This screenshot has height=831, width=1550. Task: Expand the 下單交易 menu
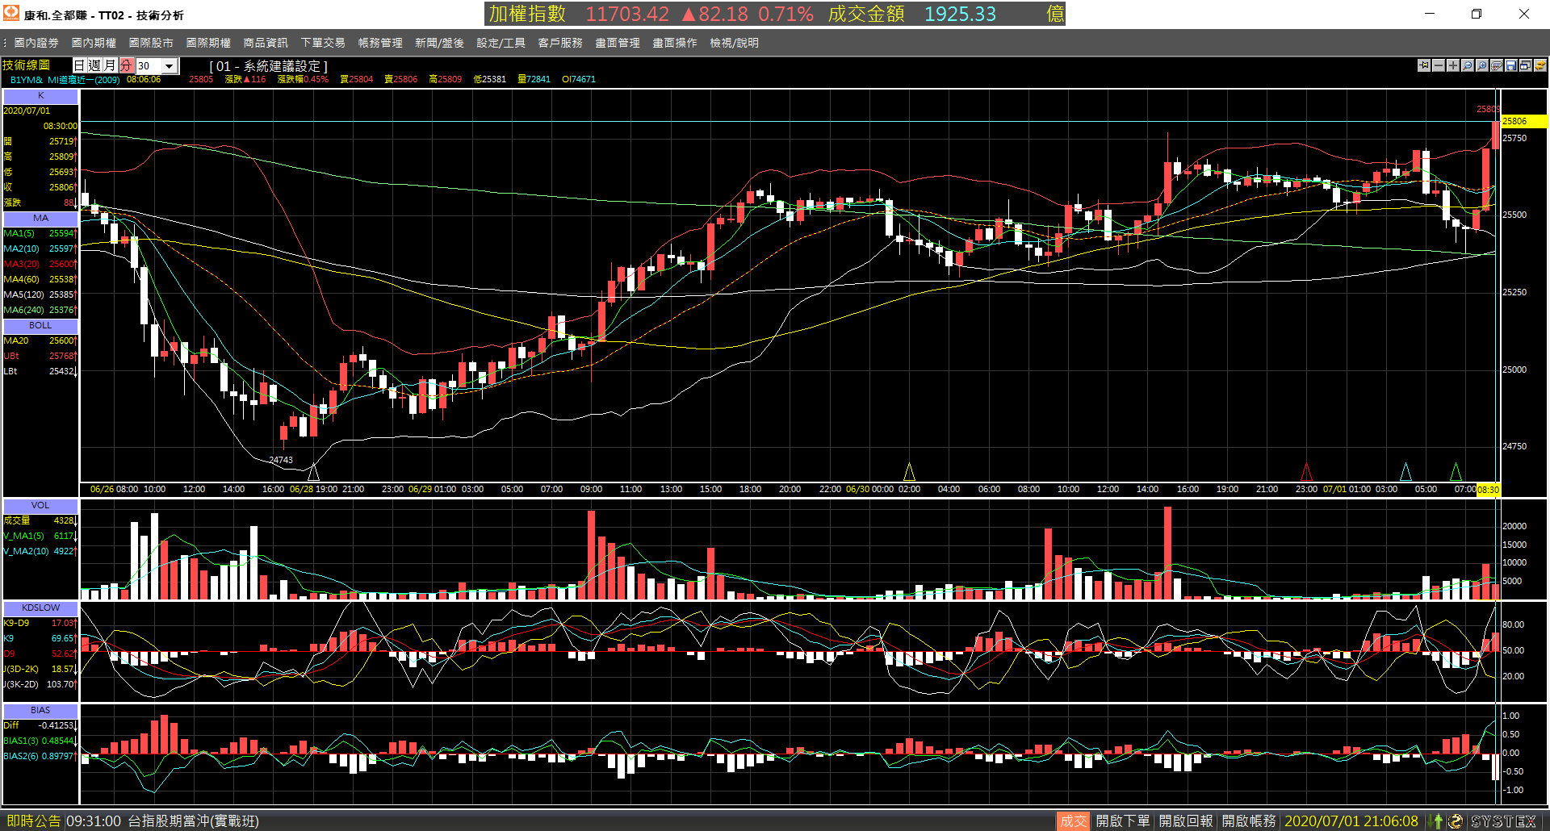click(323, 43)
